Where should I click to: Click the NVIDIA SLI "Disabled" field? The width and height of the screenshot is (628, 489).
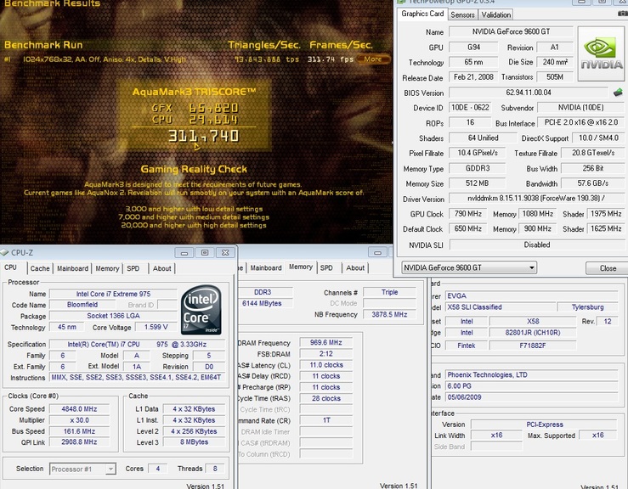pos(537,244)
